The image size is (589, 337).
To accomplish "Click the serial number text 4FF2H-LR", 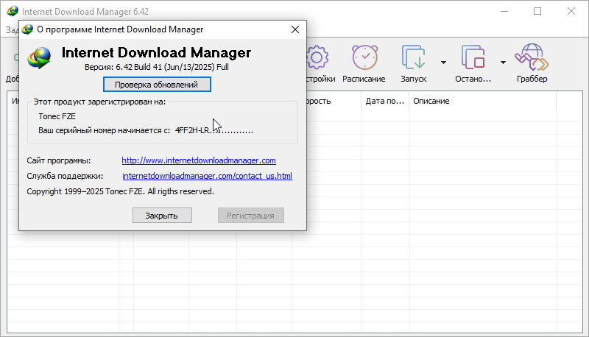I will click(x=192, y=130).
